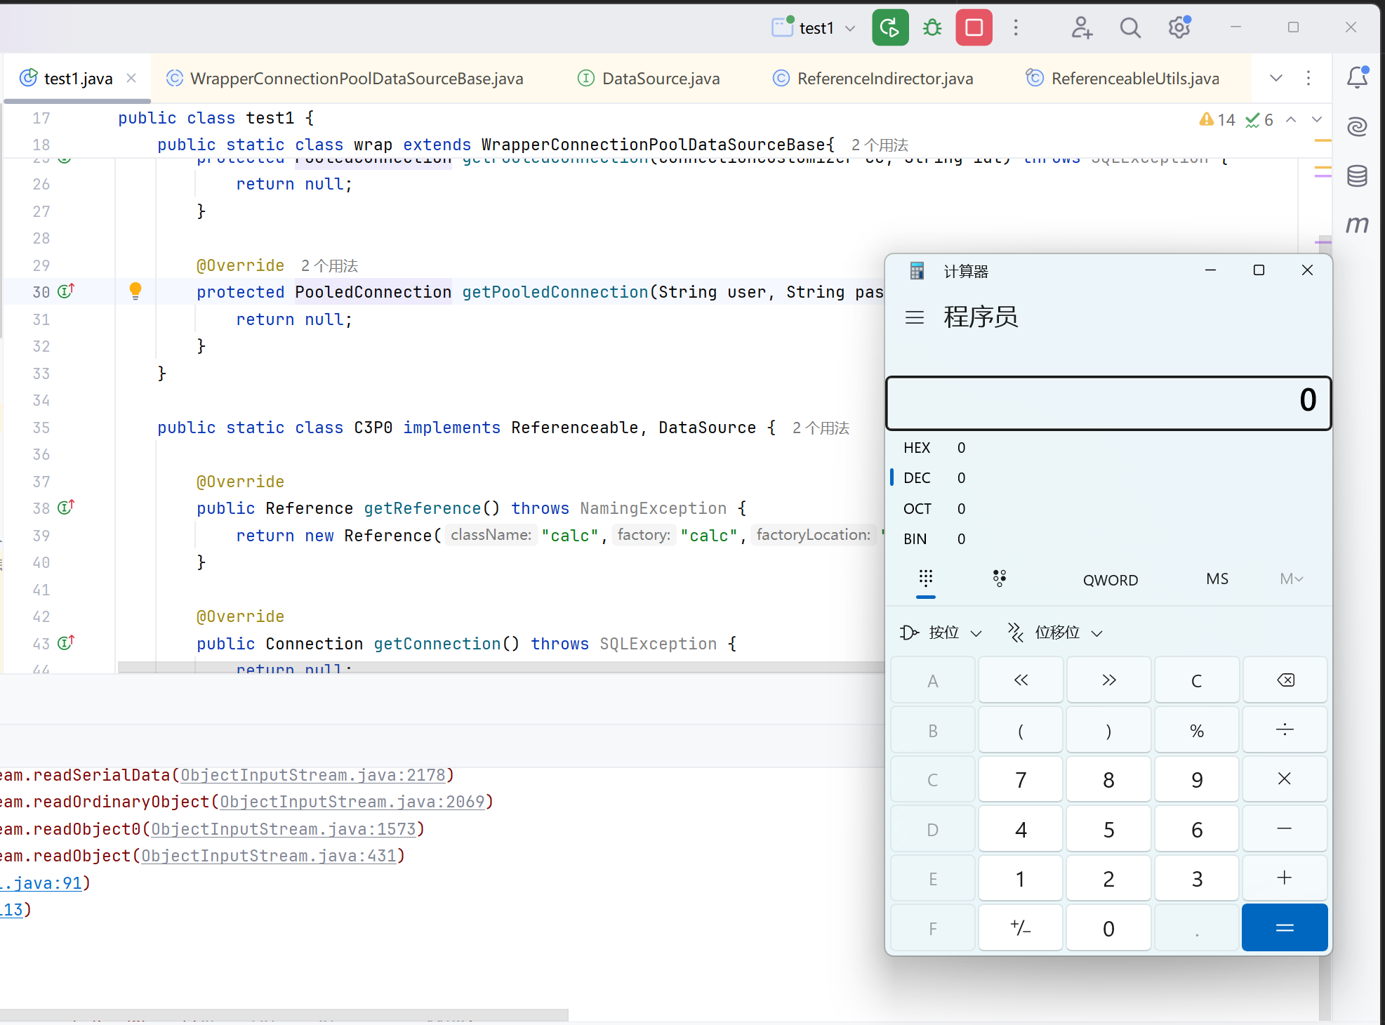This screenshot has width=1385, height=1025.
Task: Open Maven tool window icon
Action: (x=1358, y=225)
